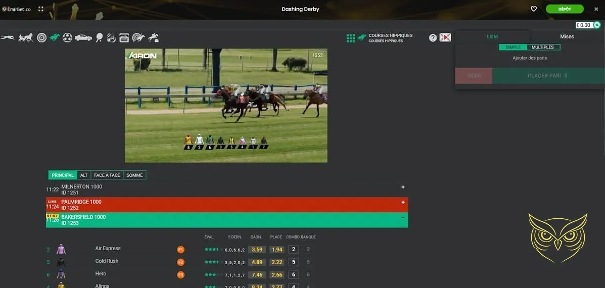This screenshot has width=605, height=288.
Task: Select the harness trotting race icon
Action: [26, 37]
